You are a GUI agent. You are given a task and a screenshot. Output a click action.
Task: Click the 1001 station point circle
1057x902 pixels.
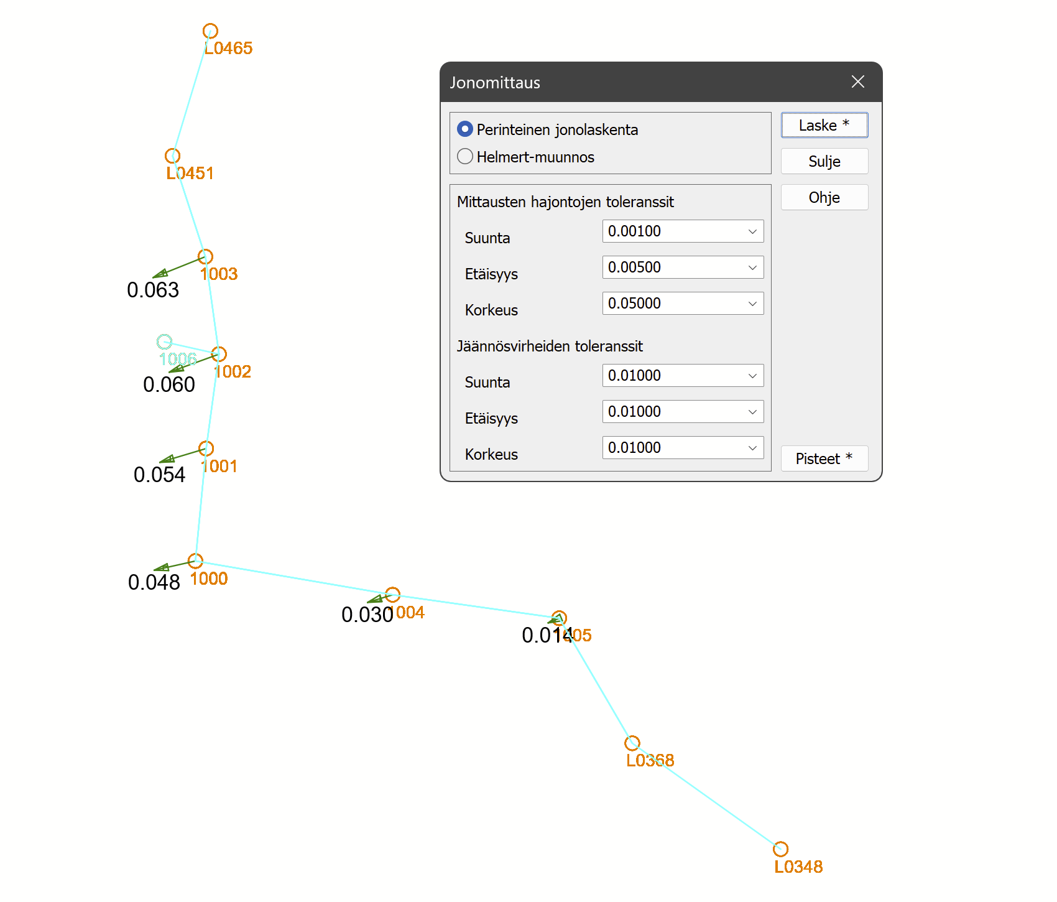coord(206,448)
